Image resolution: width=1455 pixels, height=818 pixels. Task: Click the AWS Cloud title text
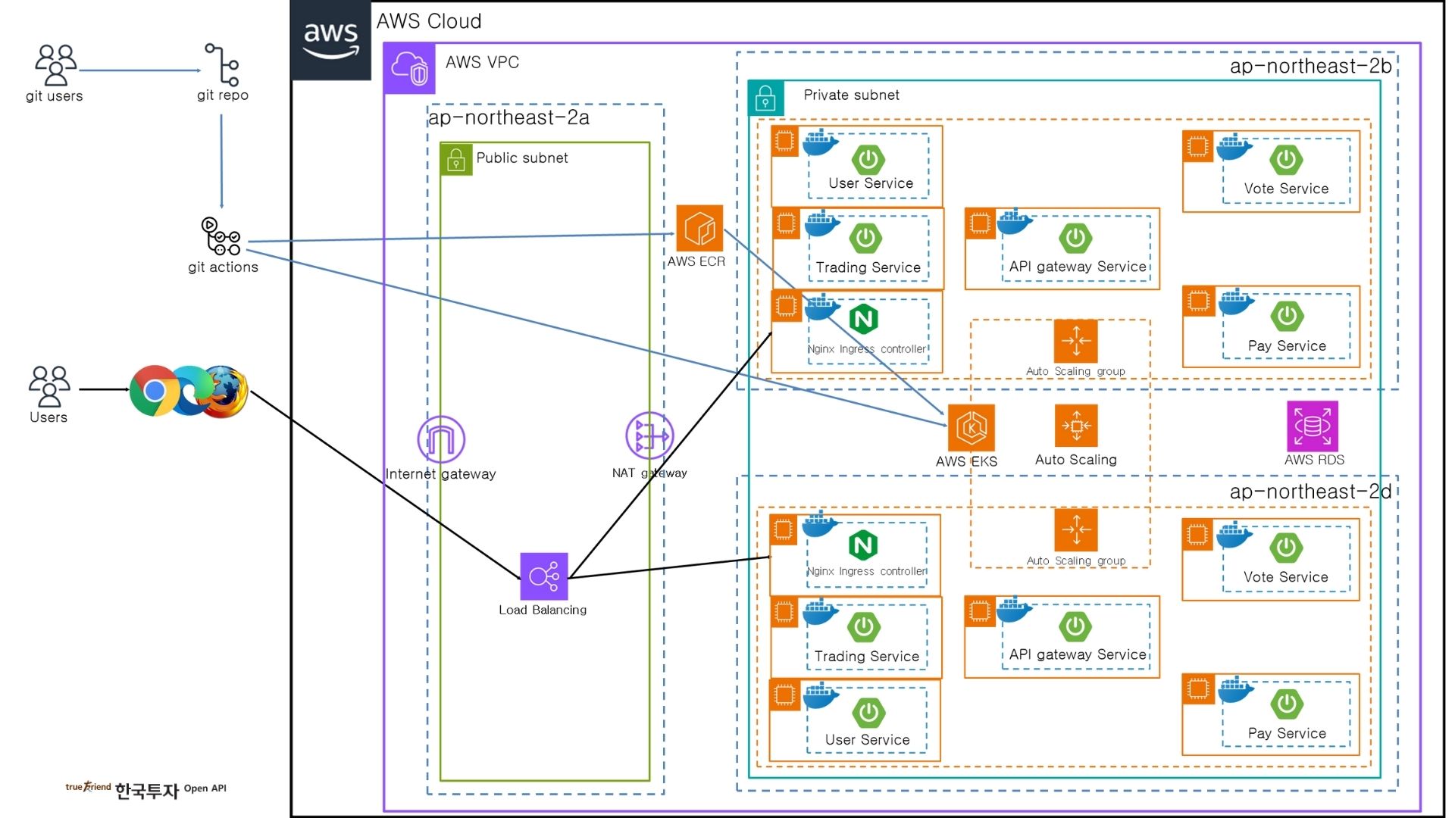(x=429, y=21)
